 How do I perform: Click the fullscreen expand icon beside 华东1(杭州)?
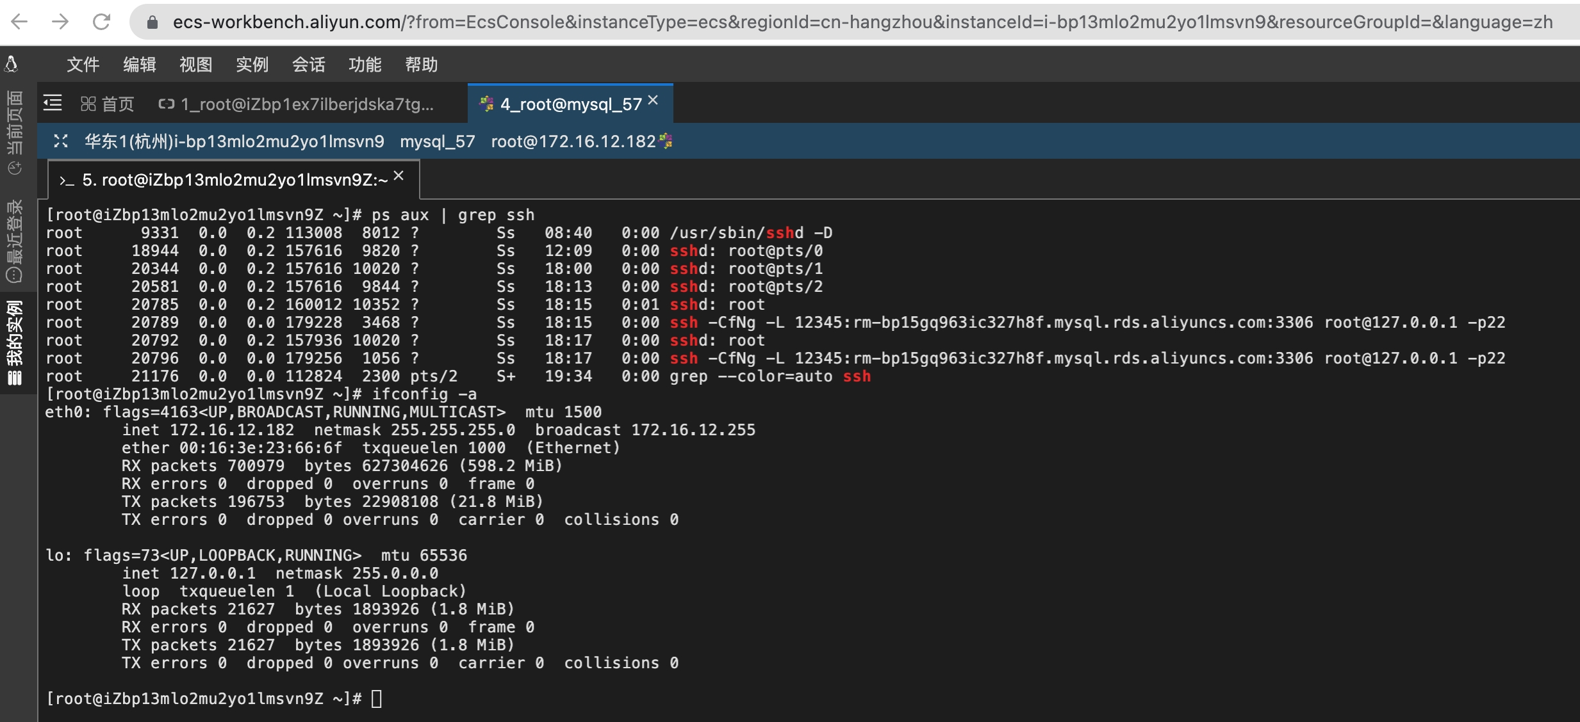coord(61,141)
